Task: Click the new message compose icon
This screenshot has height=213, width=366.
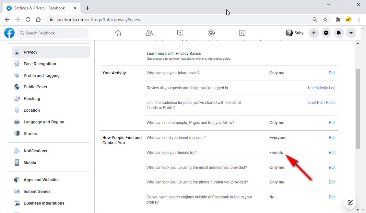Action: click(x=350, y=203)
